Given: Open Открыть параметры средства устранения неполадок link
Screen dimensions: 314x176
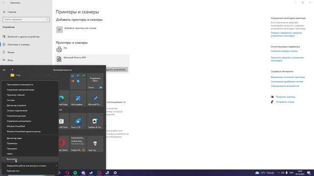Looking at the screenshot, I should click(286, 34).
